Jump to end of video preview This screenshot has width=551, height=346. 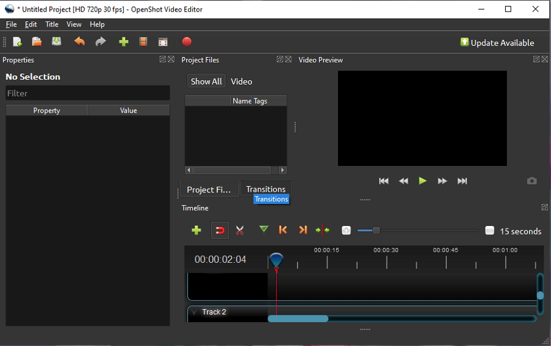tap(462, 181)
